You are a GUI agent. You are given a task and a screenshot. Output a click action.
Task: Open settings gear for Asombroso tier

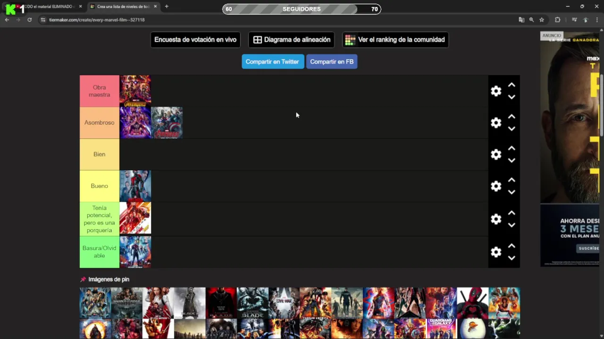495,122
